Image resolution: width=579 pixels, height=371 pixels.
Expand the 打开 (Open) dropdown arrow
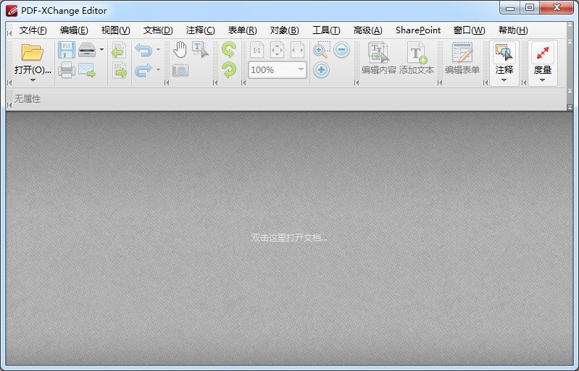33,81
